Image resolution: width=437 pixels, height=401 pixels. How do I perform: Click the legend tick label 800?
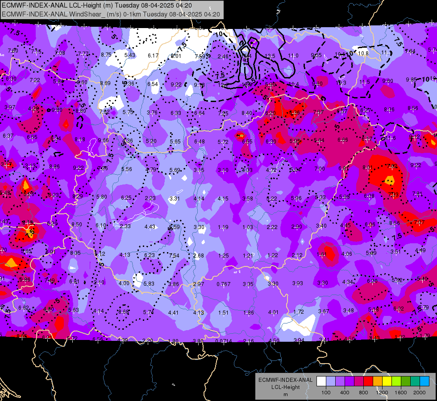tap(363, 393)
